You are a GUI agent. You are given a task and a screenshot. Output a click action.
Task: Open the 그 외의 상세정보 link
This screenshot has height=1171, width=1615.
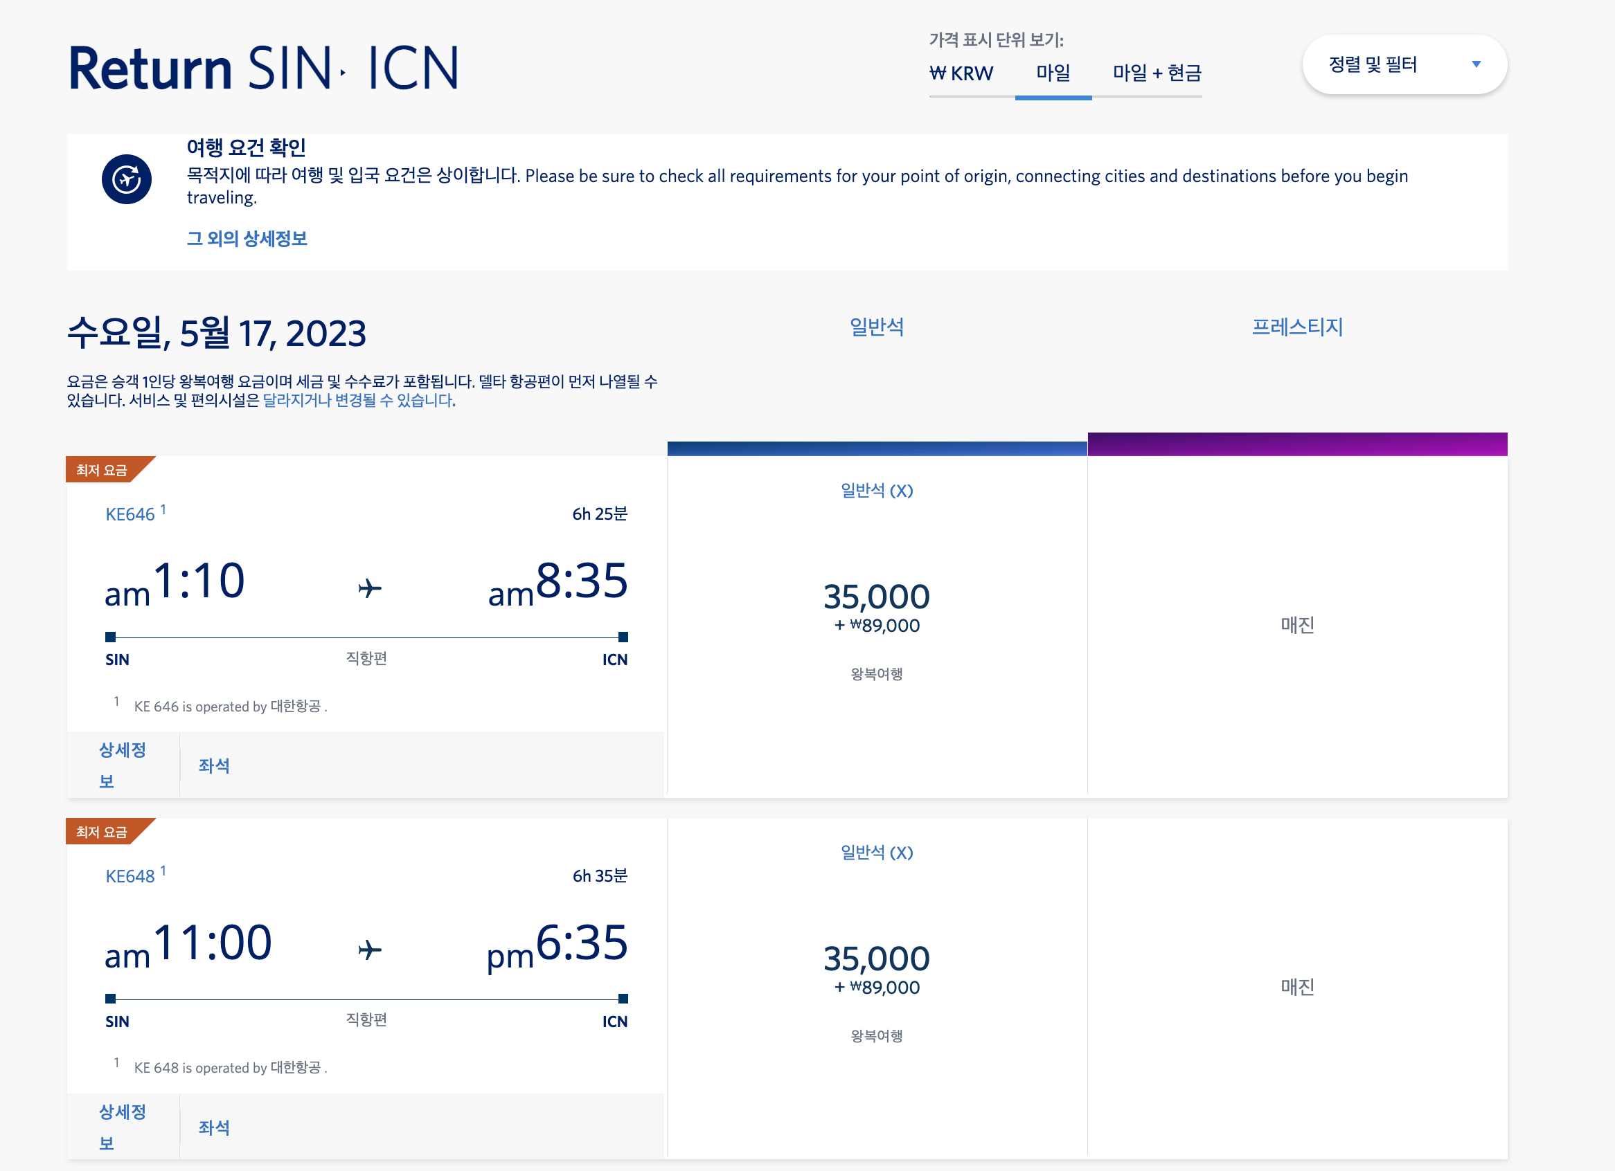[x=247, y=238]
